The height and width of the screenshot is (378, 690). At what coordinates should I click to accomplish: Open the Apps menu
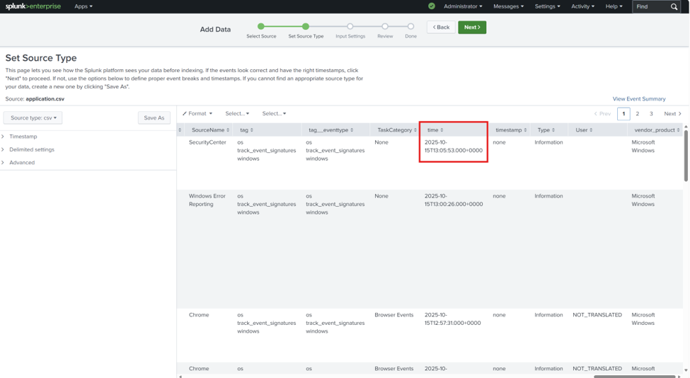pyautogui.click(x=84, y=6)
